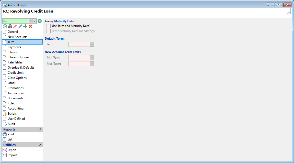Click the spinner up arrow in RC field

pos(30,20)
